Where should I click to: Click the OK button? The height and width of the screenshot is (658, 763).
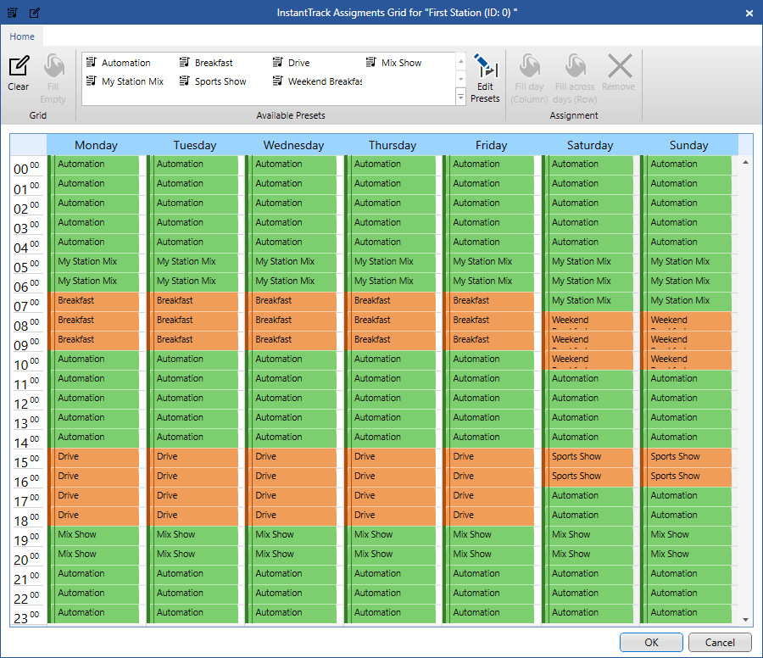[x=651, y=643]
